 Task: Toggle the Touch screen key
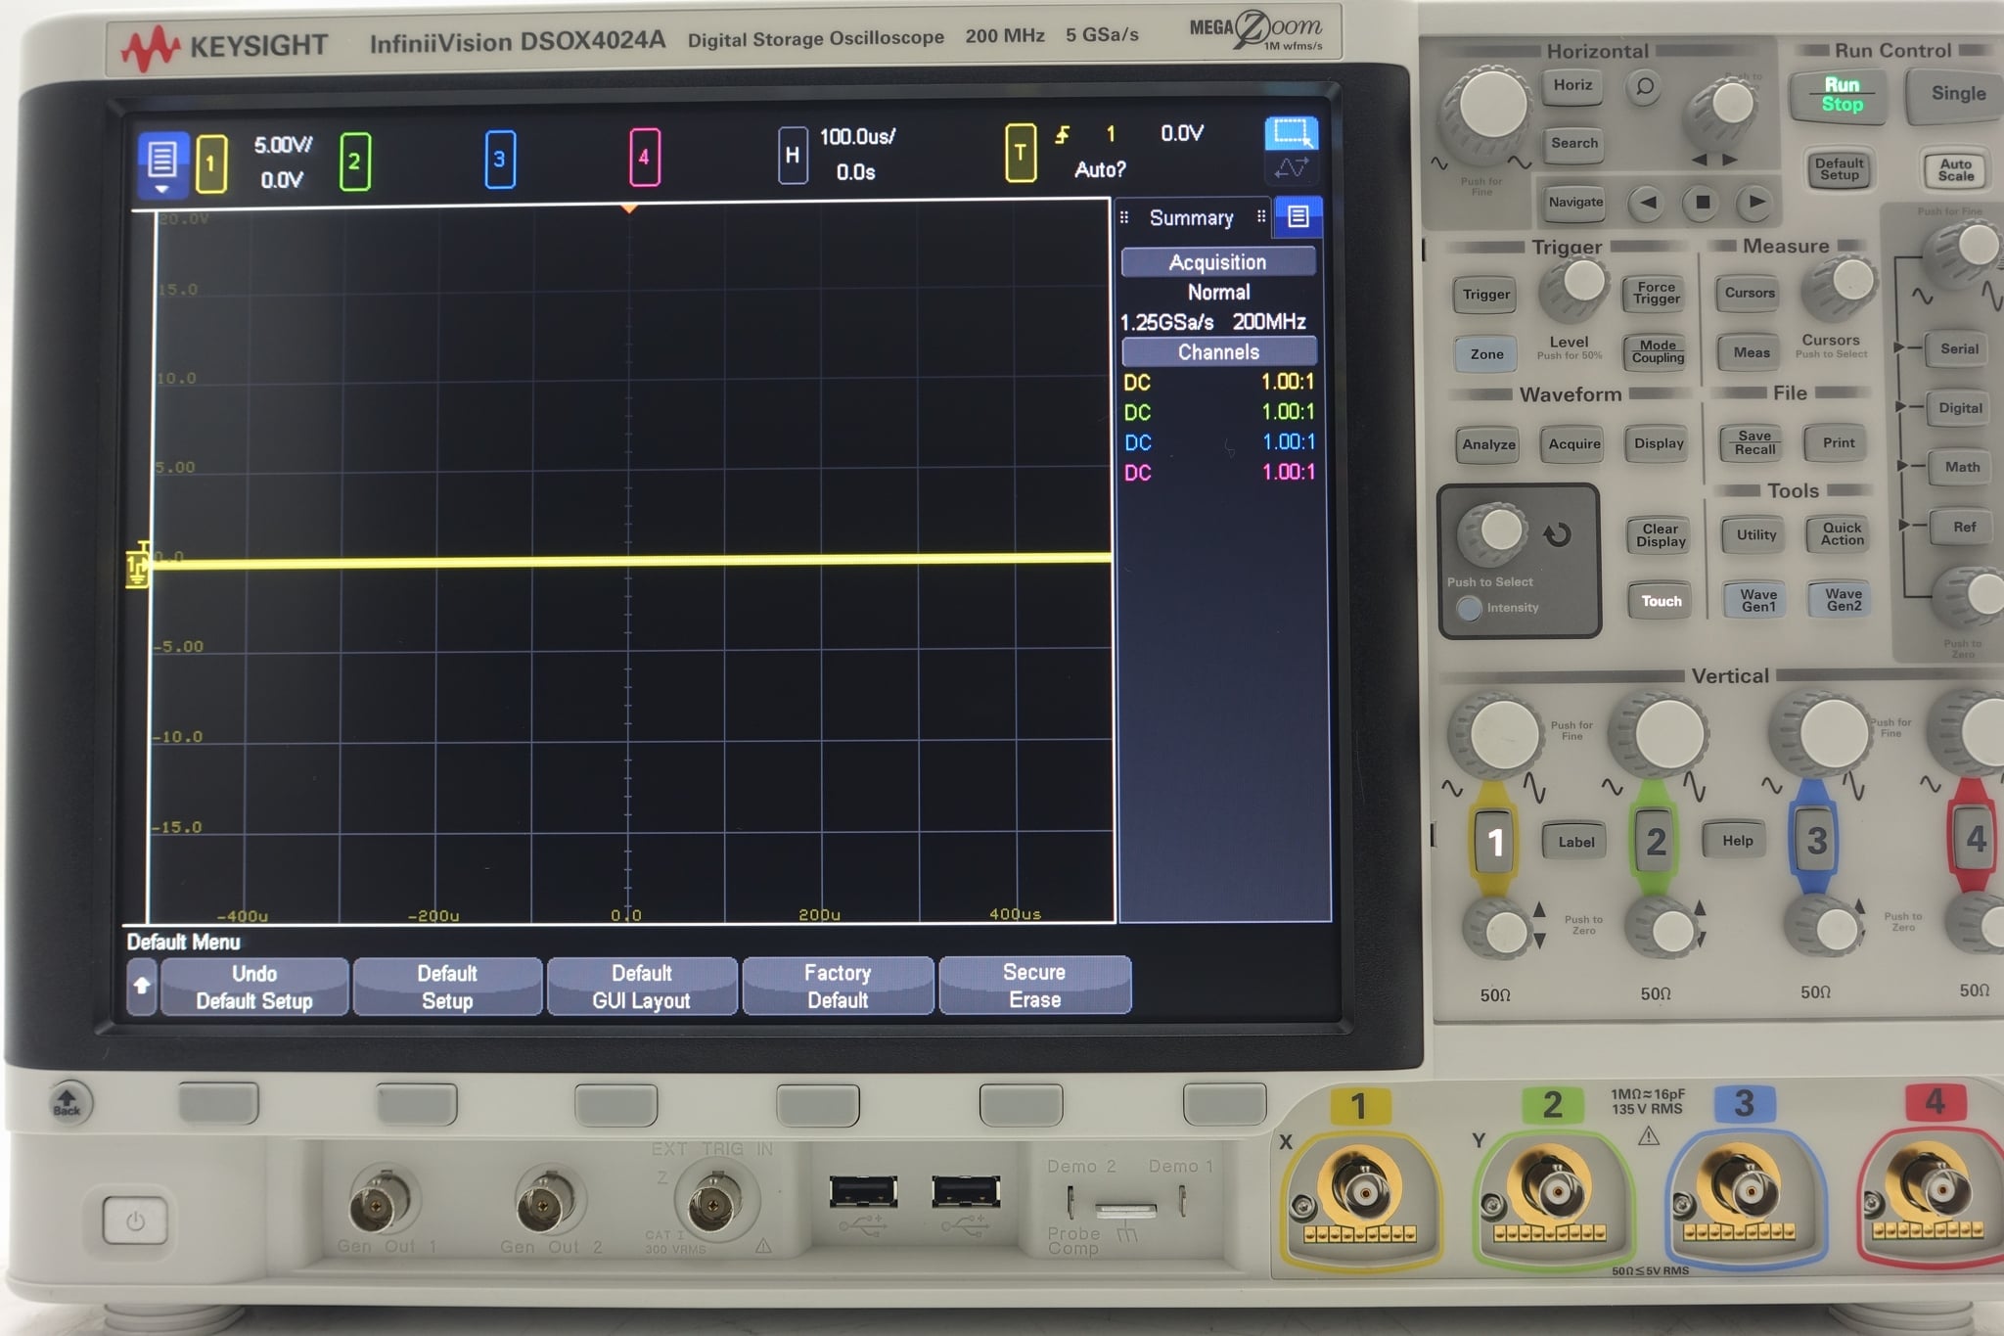click(1661, 601)
